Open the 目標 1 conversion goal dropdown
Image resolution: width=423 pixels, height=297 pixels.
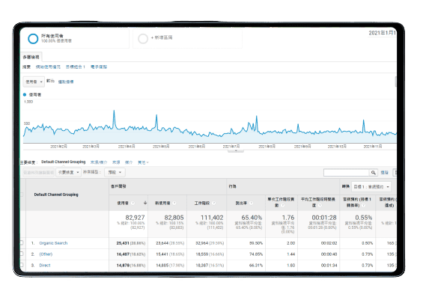click(x=371, y=186)
